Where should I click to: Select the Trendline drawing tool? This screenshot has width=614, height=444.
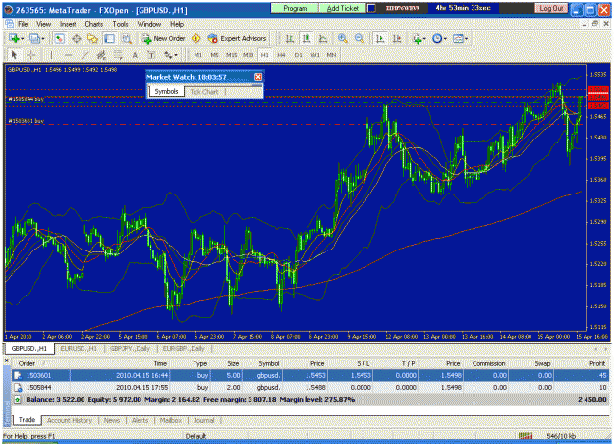tap(84, 55)
